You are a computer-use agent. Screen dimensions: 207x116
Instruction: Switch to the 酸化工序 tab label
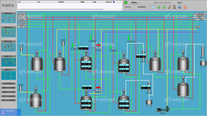coord(9,13)
